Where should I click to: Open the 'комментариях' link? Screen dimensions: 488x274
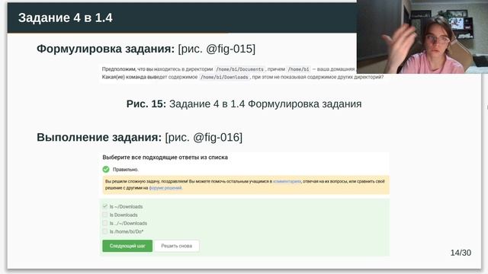pos(287,181)
